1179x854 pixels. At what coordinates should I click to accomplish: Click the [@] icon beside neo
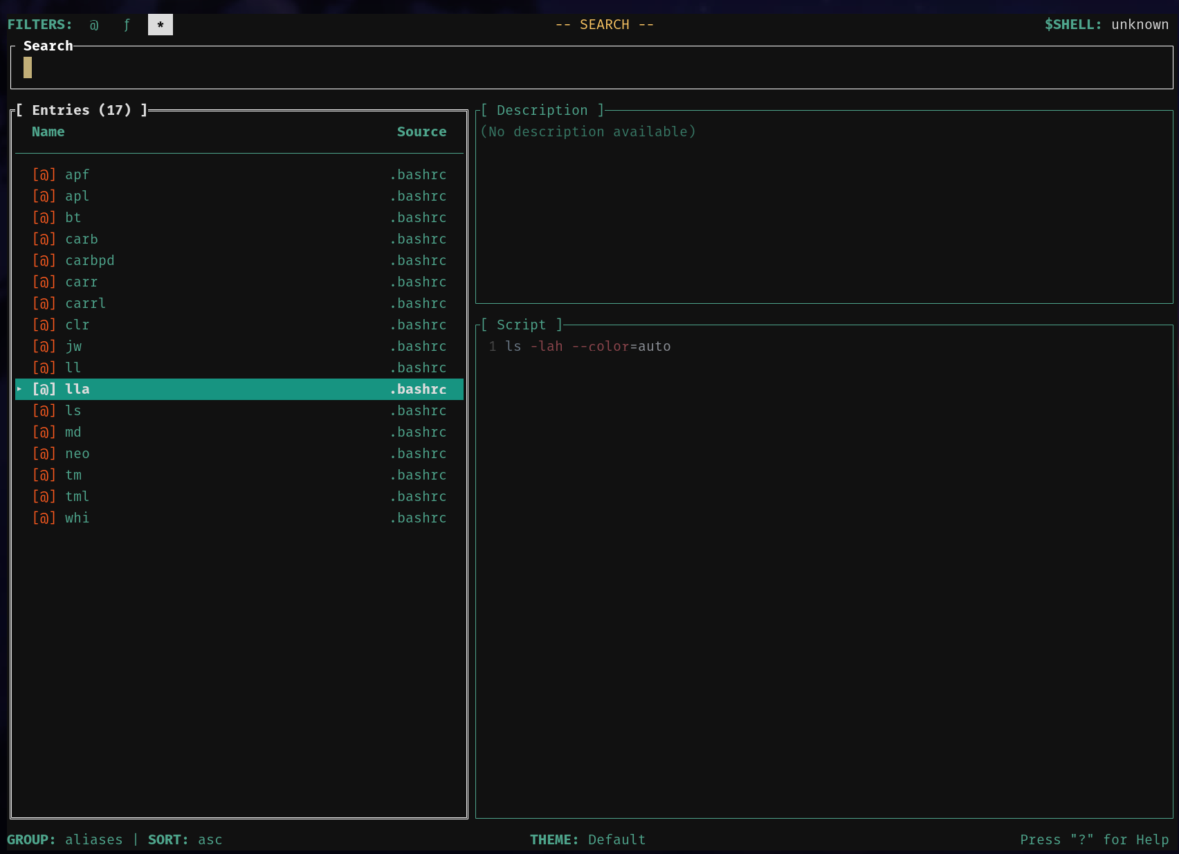(x=44, y=454)
